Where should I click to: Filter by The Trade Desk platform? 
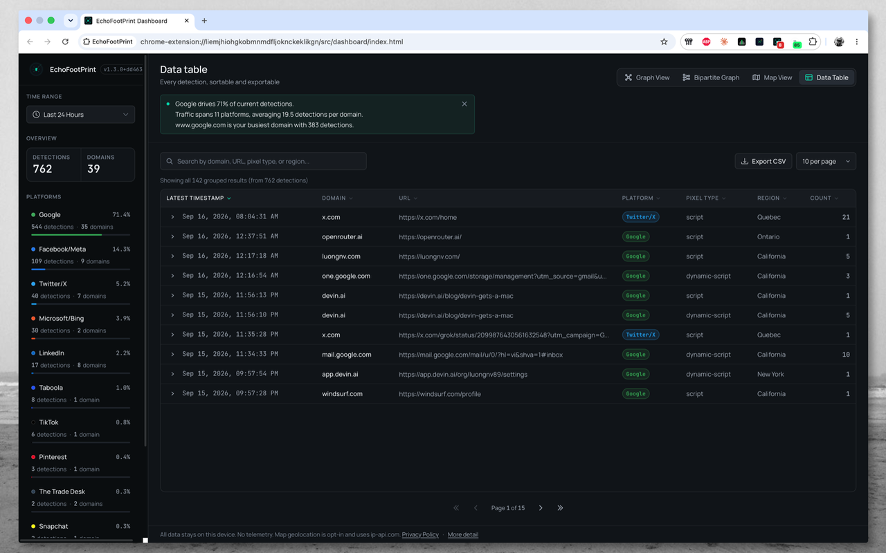pos(80,498)
